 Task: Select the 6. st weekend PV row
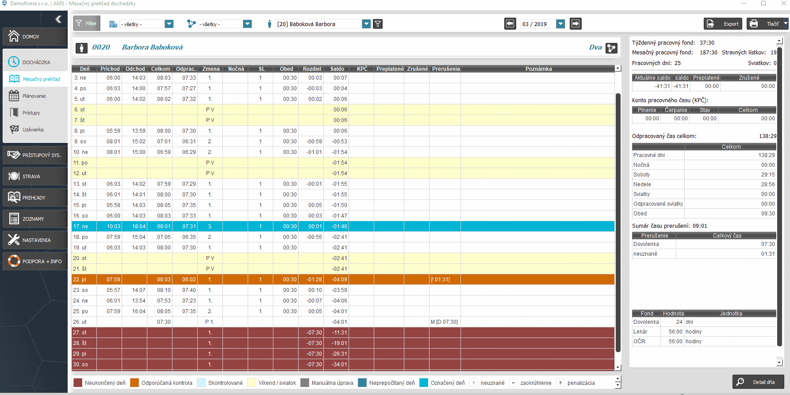click(x=343, y=110)
